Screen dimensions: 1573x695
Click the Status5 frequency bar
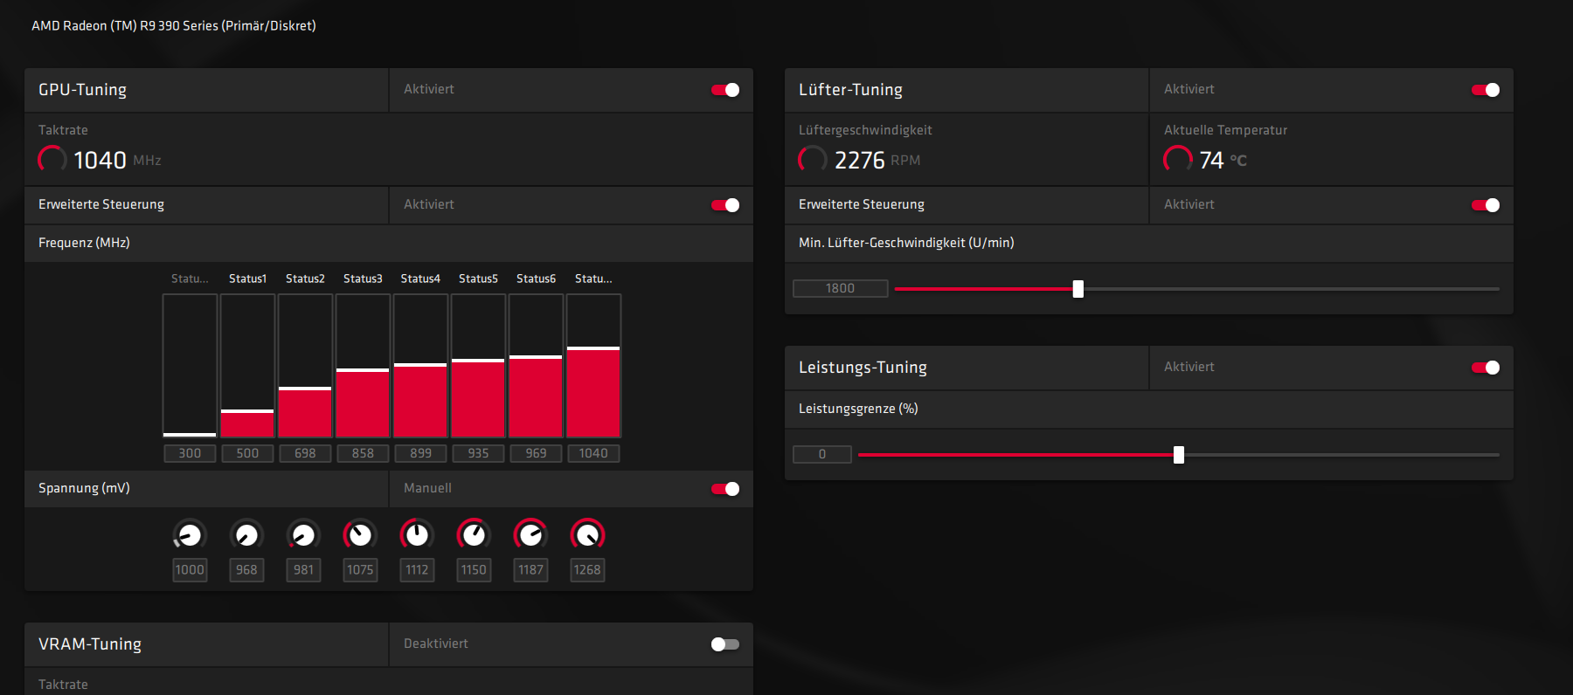(x=478, y=366)
